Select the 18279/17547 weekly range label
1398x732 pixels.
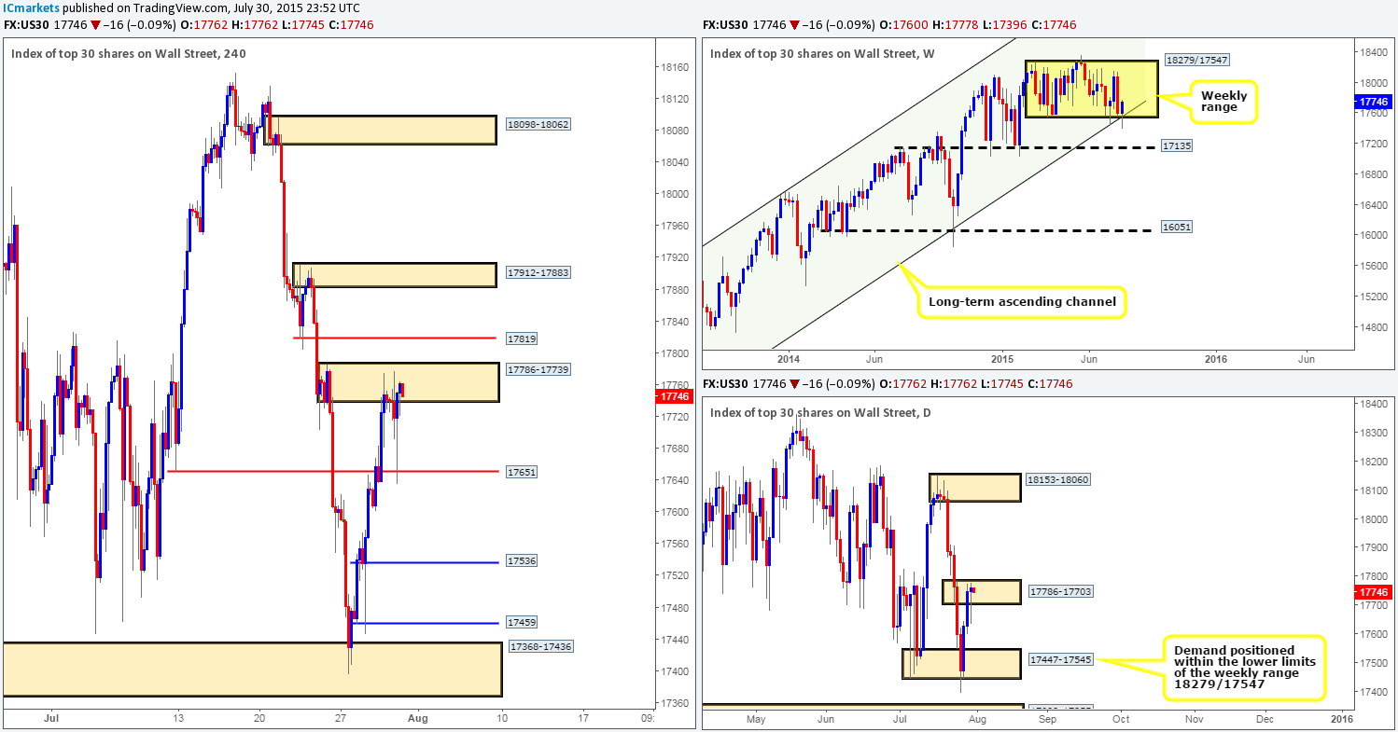tap(1195, 61)
